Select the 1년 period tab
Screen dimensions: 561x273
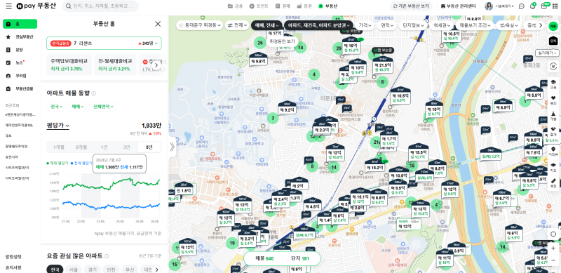pos(104,147)
